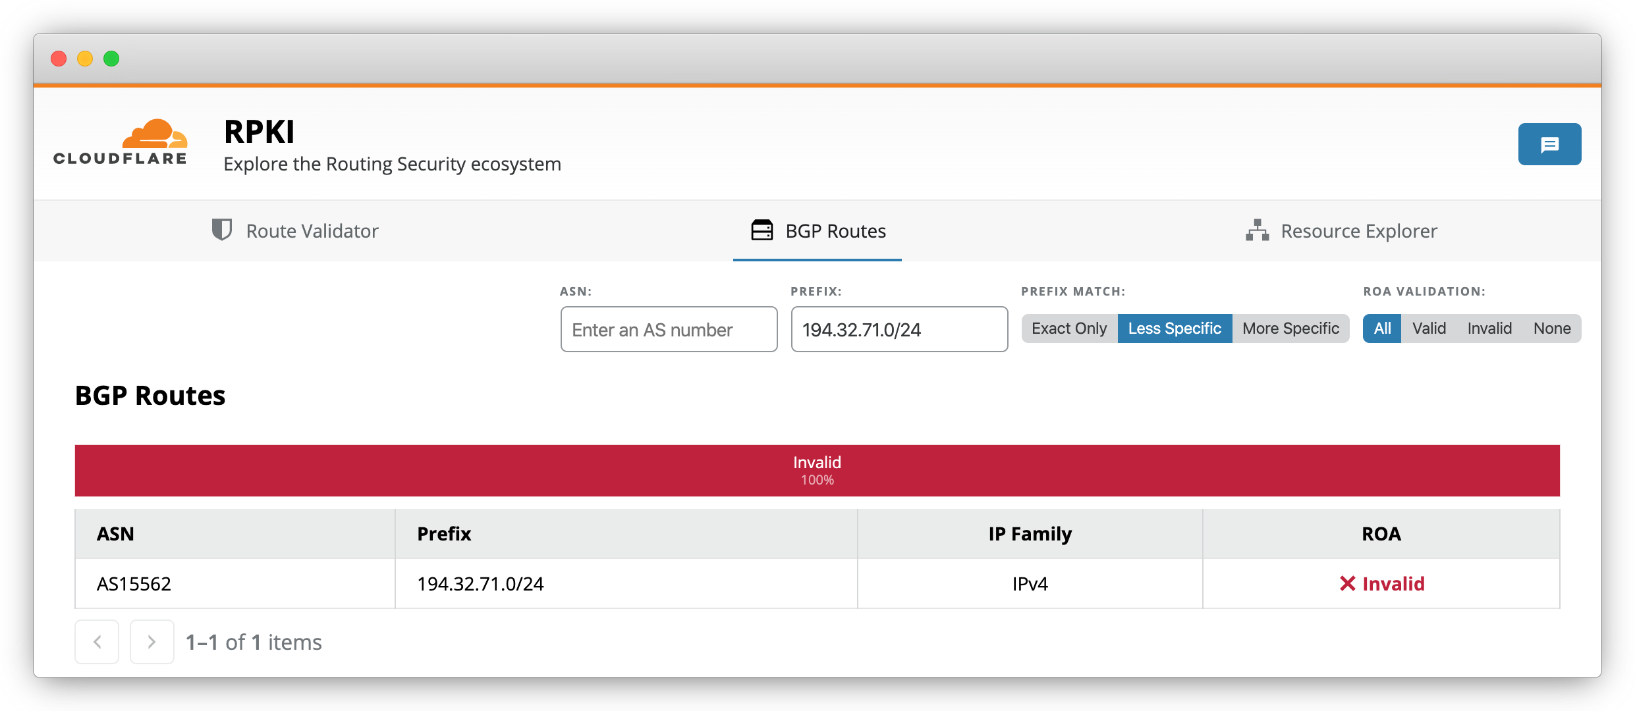Select Less Specific prefix match

tap(1174, 329)
